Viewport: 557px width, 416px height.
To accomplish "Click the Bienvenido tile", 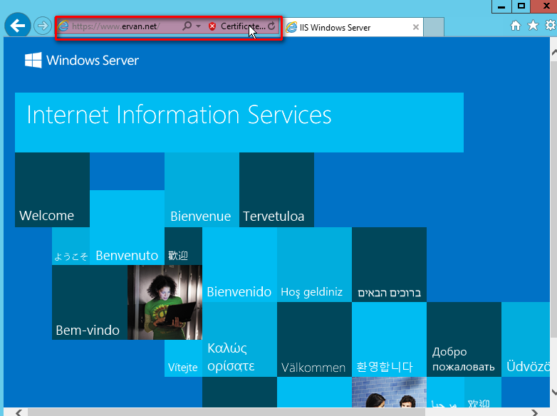I will point(239,265).
